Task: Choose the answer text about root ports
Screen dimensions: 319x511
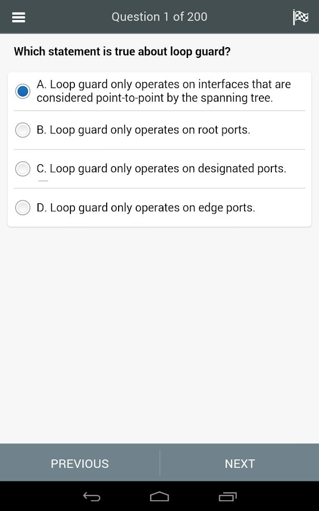Action: pyautogui.click(x=144, y=130)
